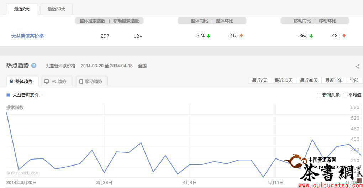Click the 4月4日 date label on chart axis
The width and height of the screenshot is (363, 188).
coord(190,183)
